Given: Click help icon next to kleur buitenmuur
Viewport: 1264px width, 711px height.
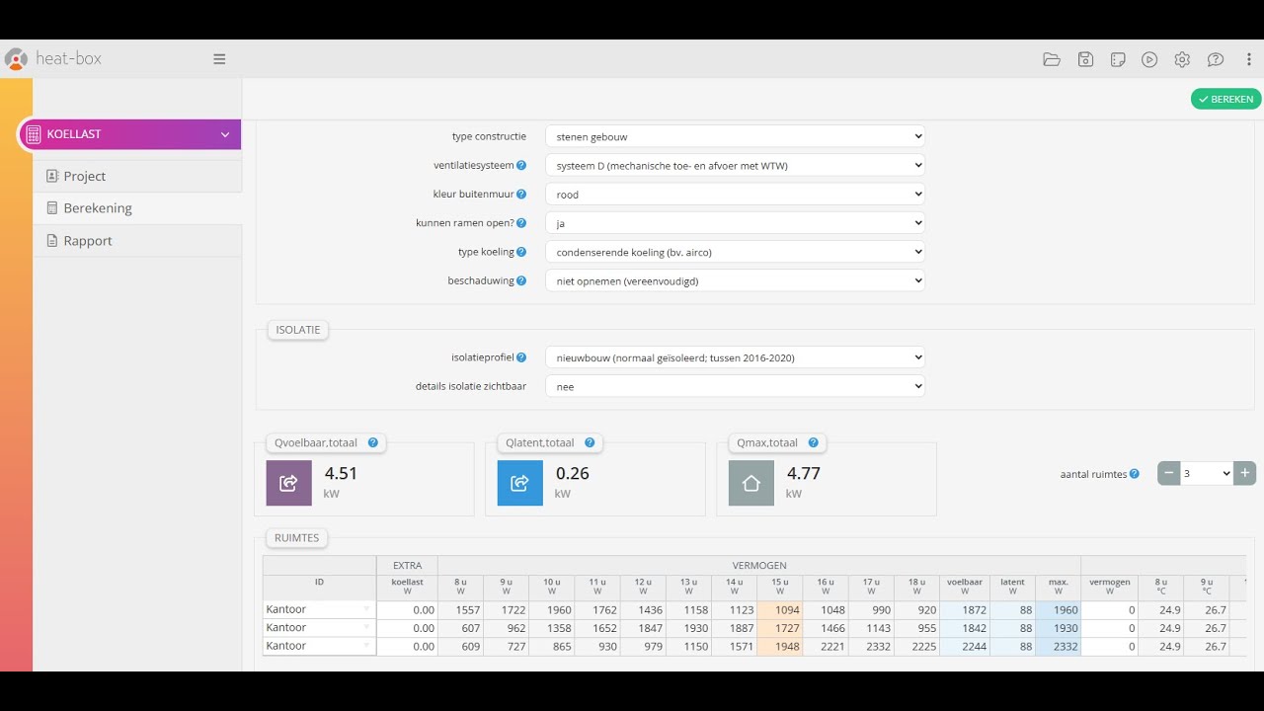Looking at the screenshot, I should pyautogui.click(x=521, y=195).
